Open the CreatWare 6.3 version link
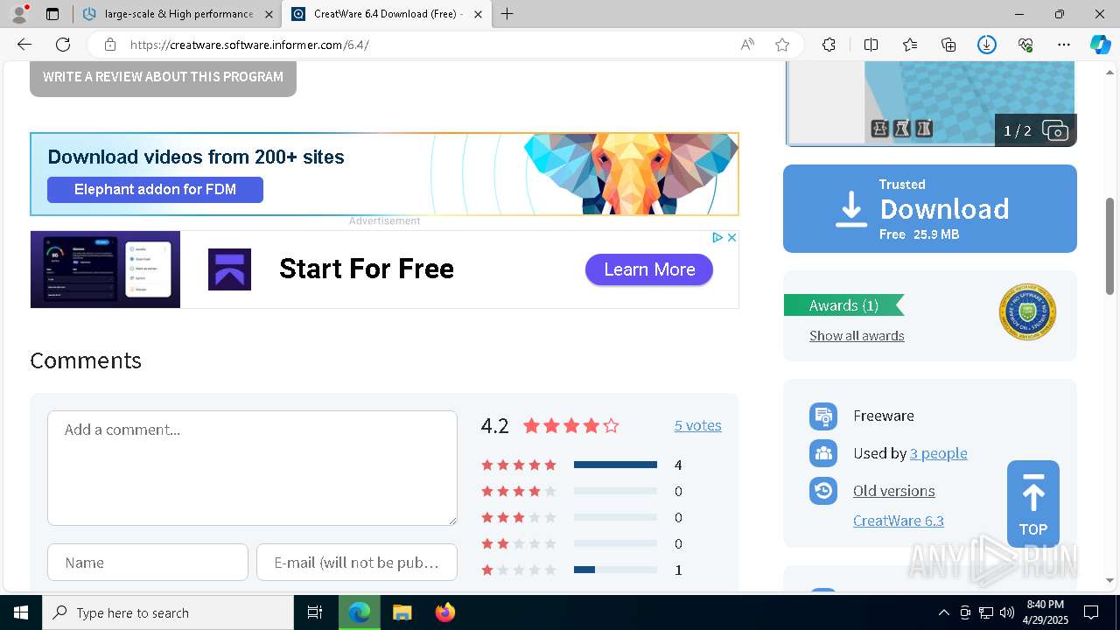Screen dimensions: 1120x630 (898, 521)
